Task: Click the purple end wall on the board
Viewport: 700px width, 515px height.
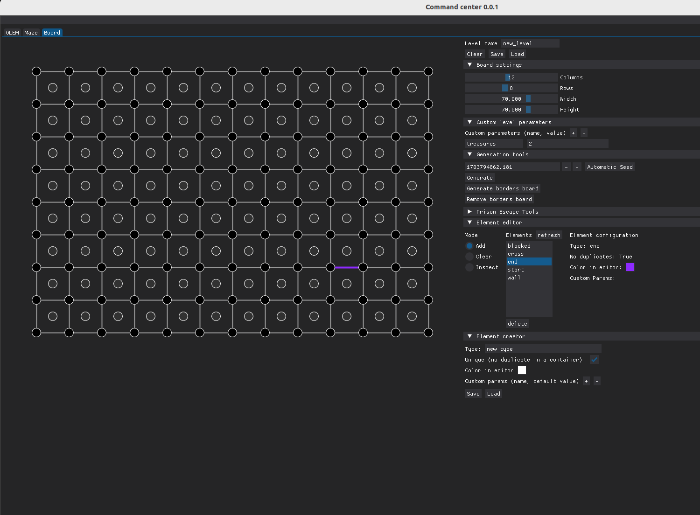Action: pyautogui.click(x=347, y=267)
